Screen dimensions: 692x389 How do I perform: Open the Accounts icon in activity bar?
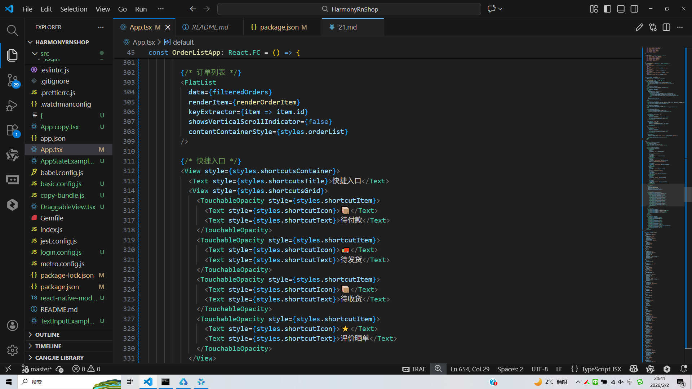[12, 326]
